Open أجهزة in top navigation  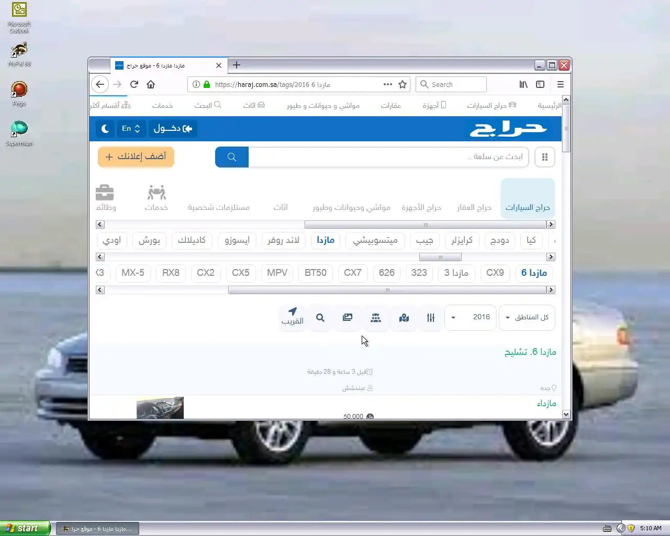[x=434, y=105]
